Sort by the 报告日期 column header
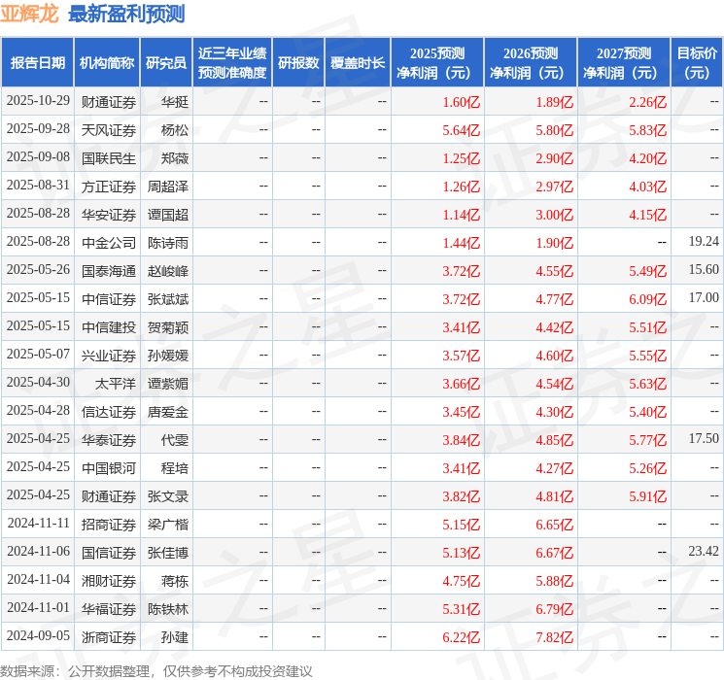This screenshot has height=680, width=724. click(x=38, y=62)
